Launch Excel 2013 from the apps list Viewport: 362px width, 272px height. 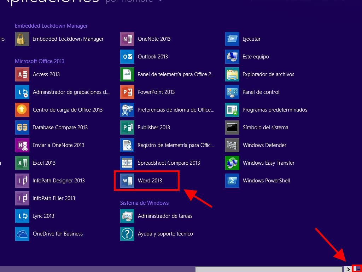22,163
